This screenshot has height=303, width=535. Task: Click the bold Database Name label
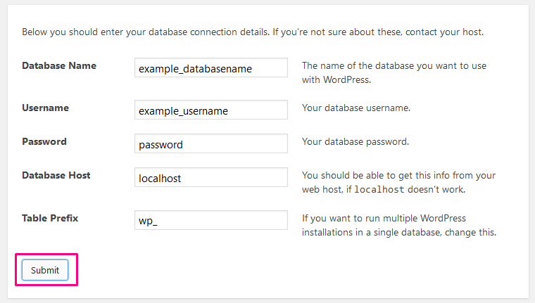[x=59, y=65]
